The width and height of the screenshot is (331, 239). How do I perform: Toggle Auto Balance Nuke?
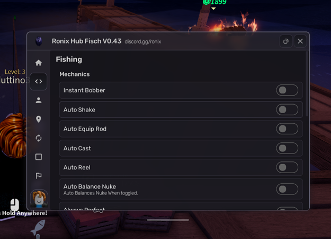click(x=287, y=189)
